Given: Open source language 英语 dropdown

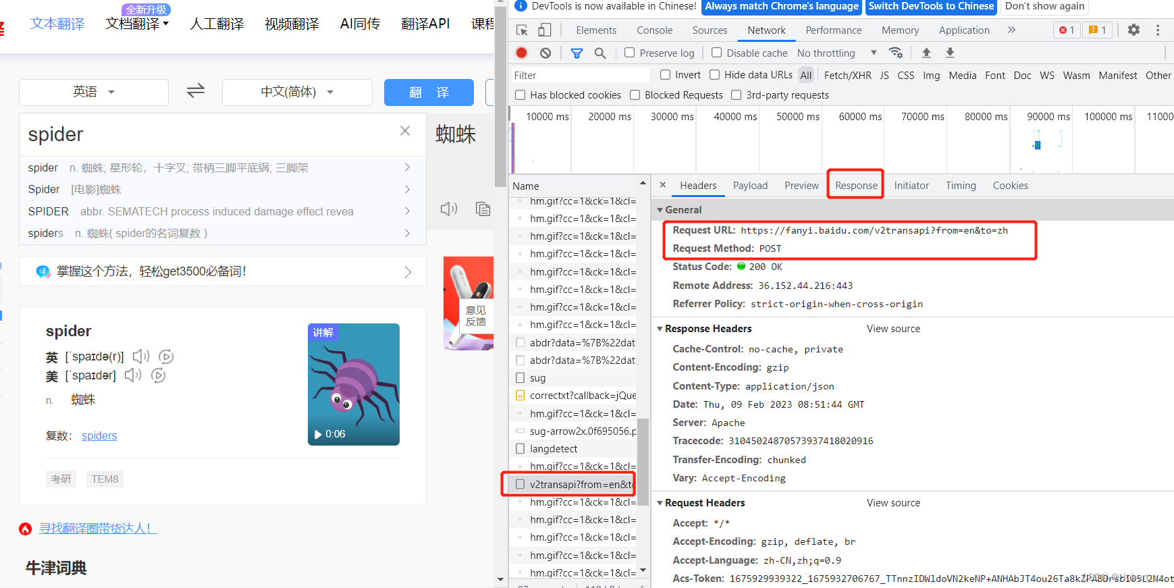Looking at the screenshot, I should coord(94,92).
